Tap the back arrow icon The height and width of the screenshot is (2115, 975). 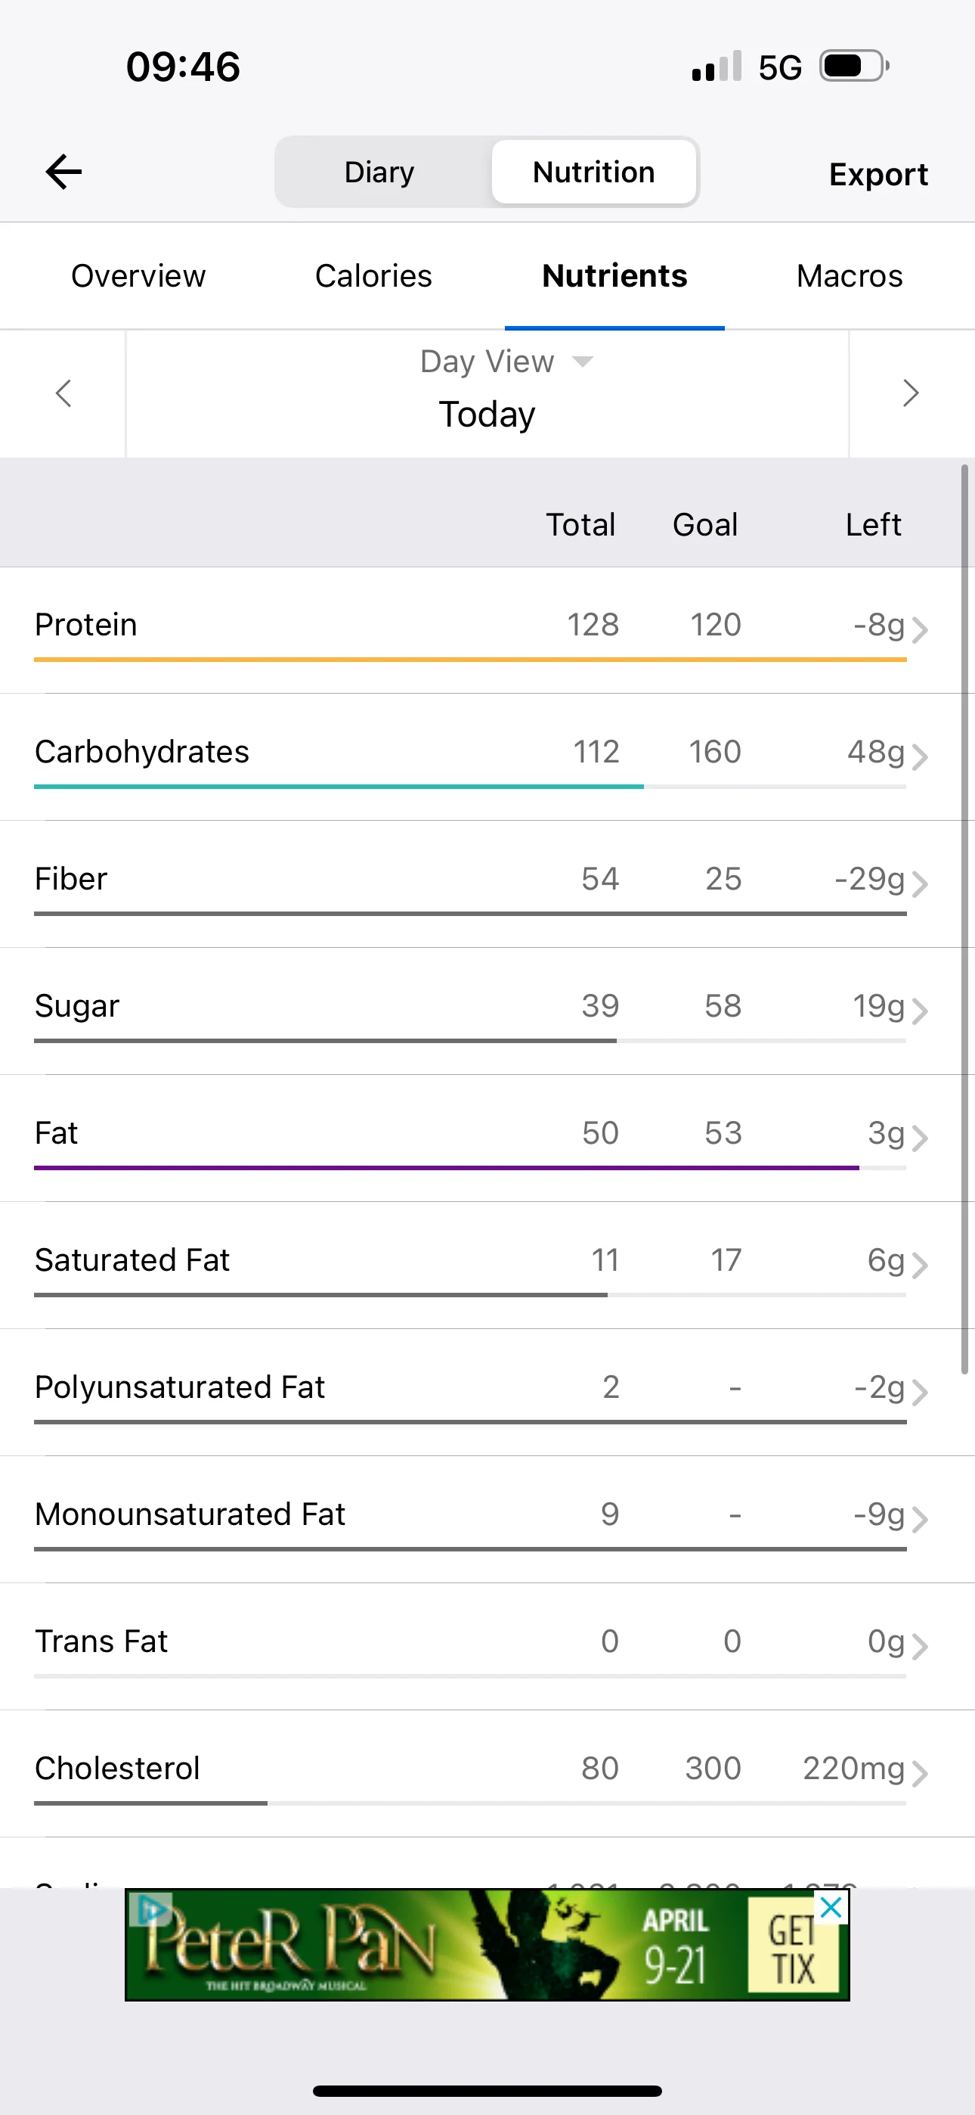pos(63,172)
